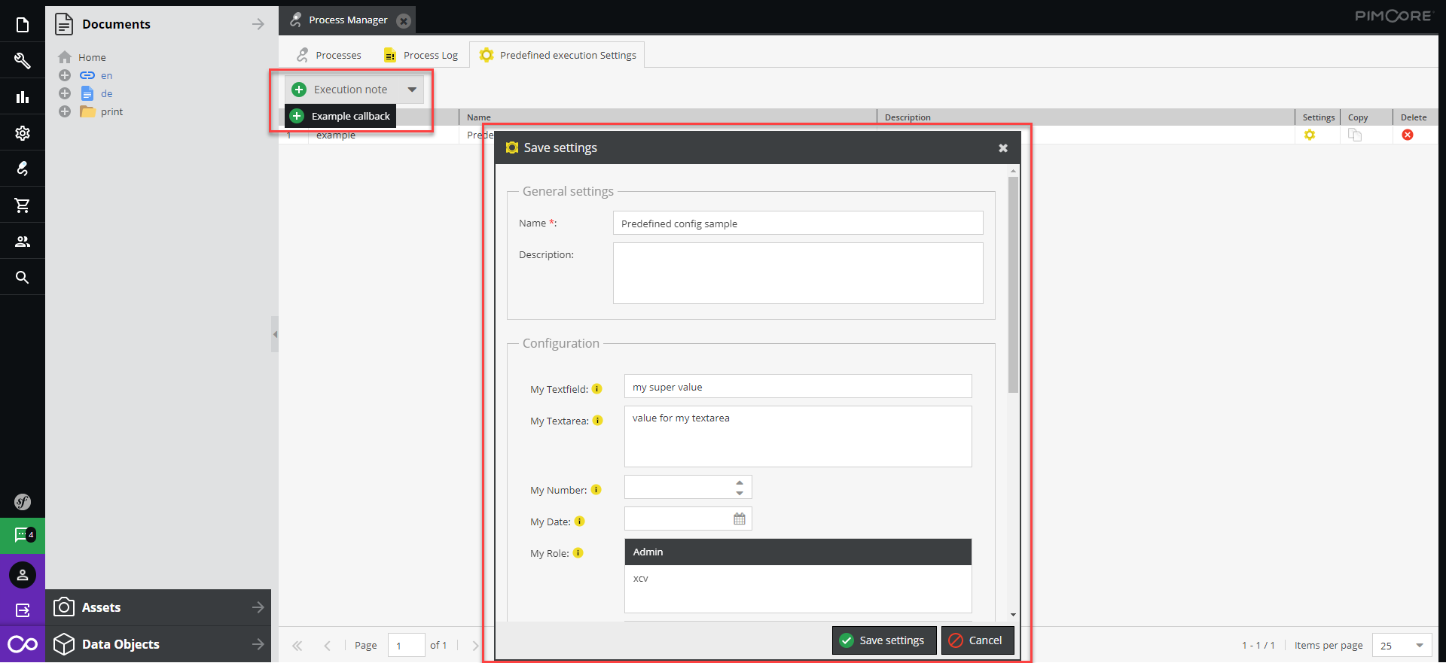Close the Process Manager tab
Screen dimensions: 1446x663
coord(404,20)
